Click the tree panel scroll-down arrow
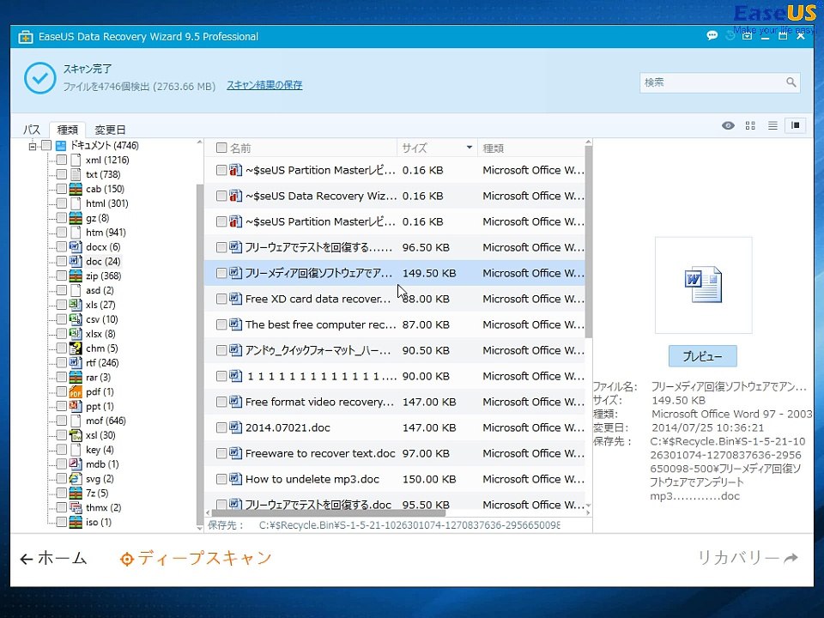The image size is (824, 618). tap(199, 528)
